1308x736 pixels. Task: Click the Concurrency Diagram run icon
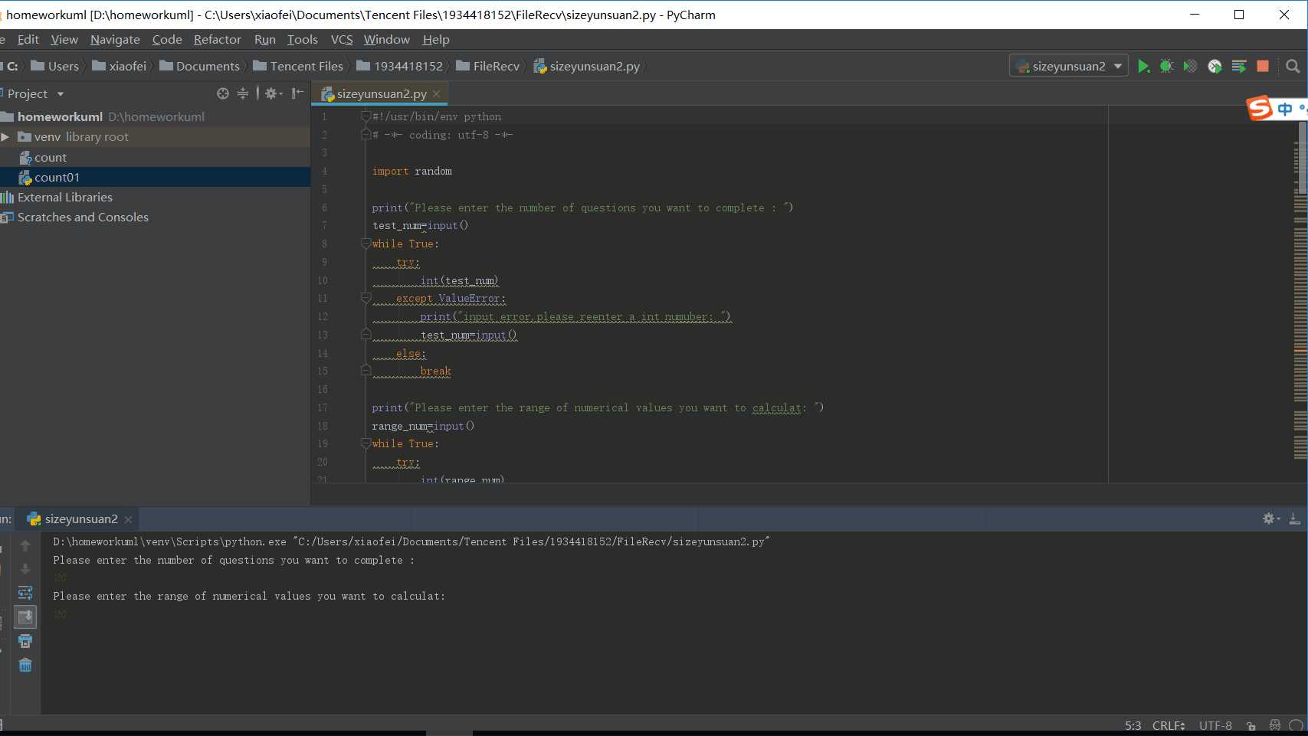[1238, 67]
